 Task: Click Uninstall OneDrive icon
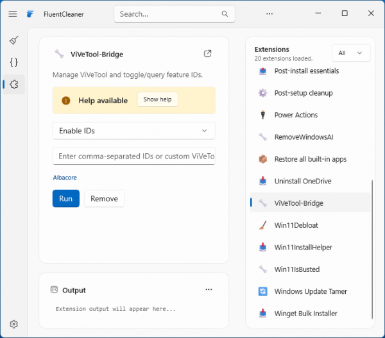(262, 181)
